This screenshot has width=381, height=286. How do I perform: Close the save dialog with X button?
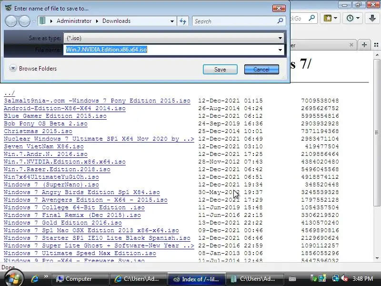tap(279, 9)
